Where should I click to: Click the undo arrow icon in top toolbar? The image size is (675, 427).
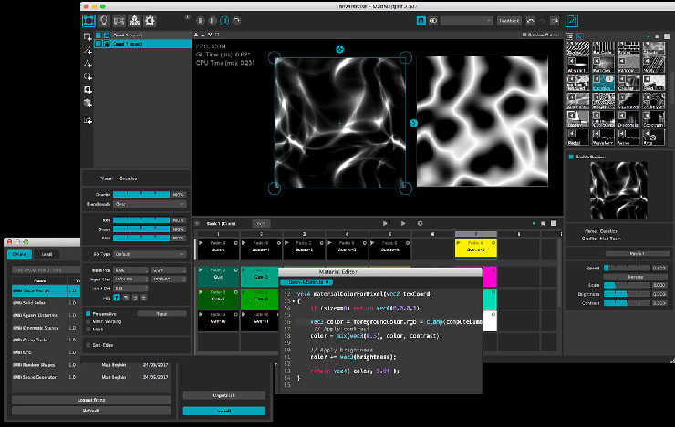click(x=530, y=21)
